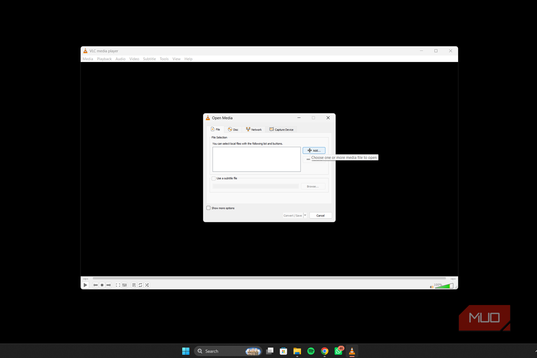Toggle fullscreen video icon
The width and height of the screenshot is (537, 358).
[x=118, y=285]
